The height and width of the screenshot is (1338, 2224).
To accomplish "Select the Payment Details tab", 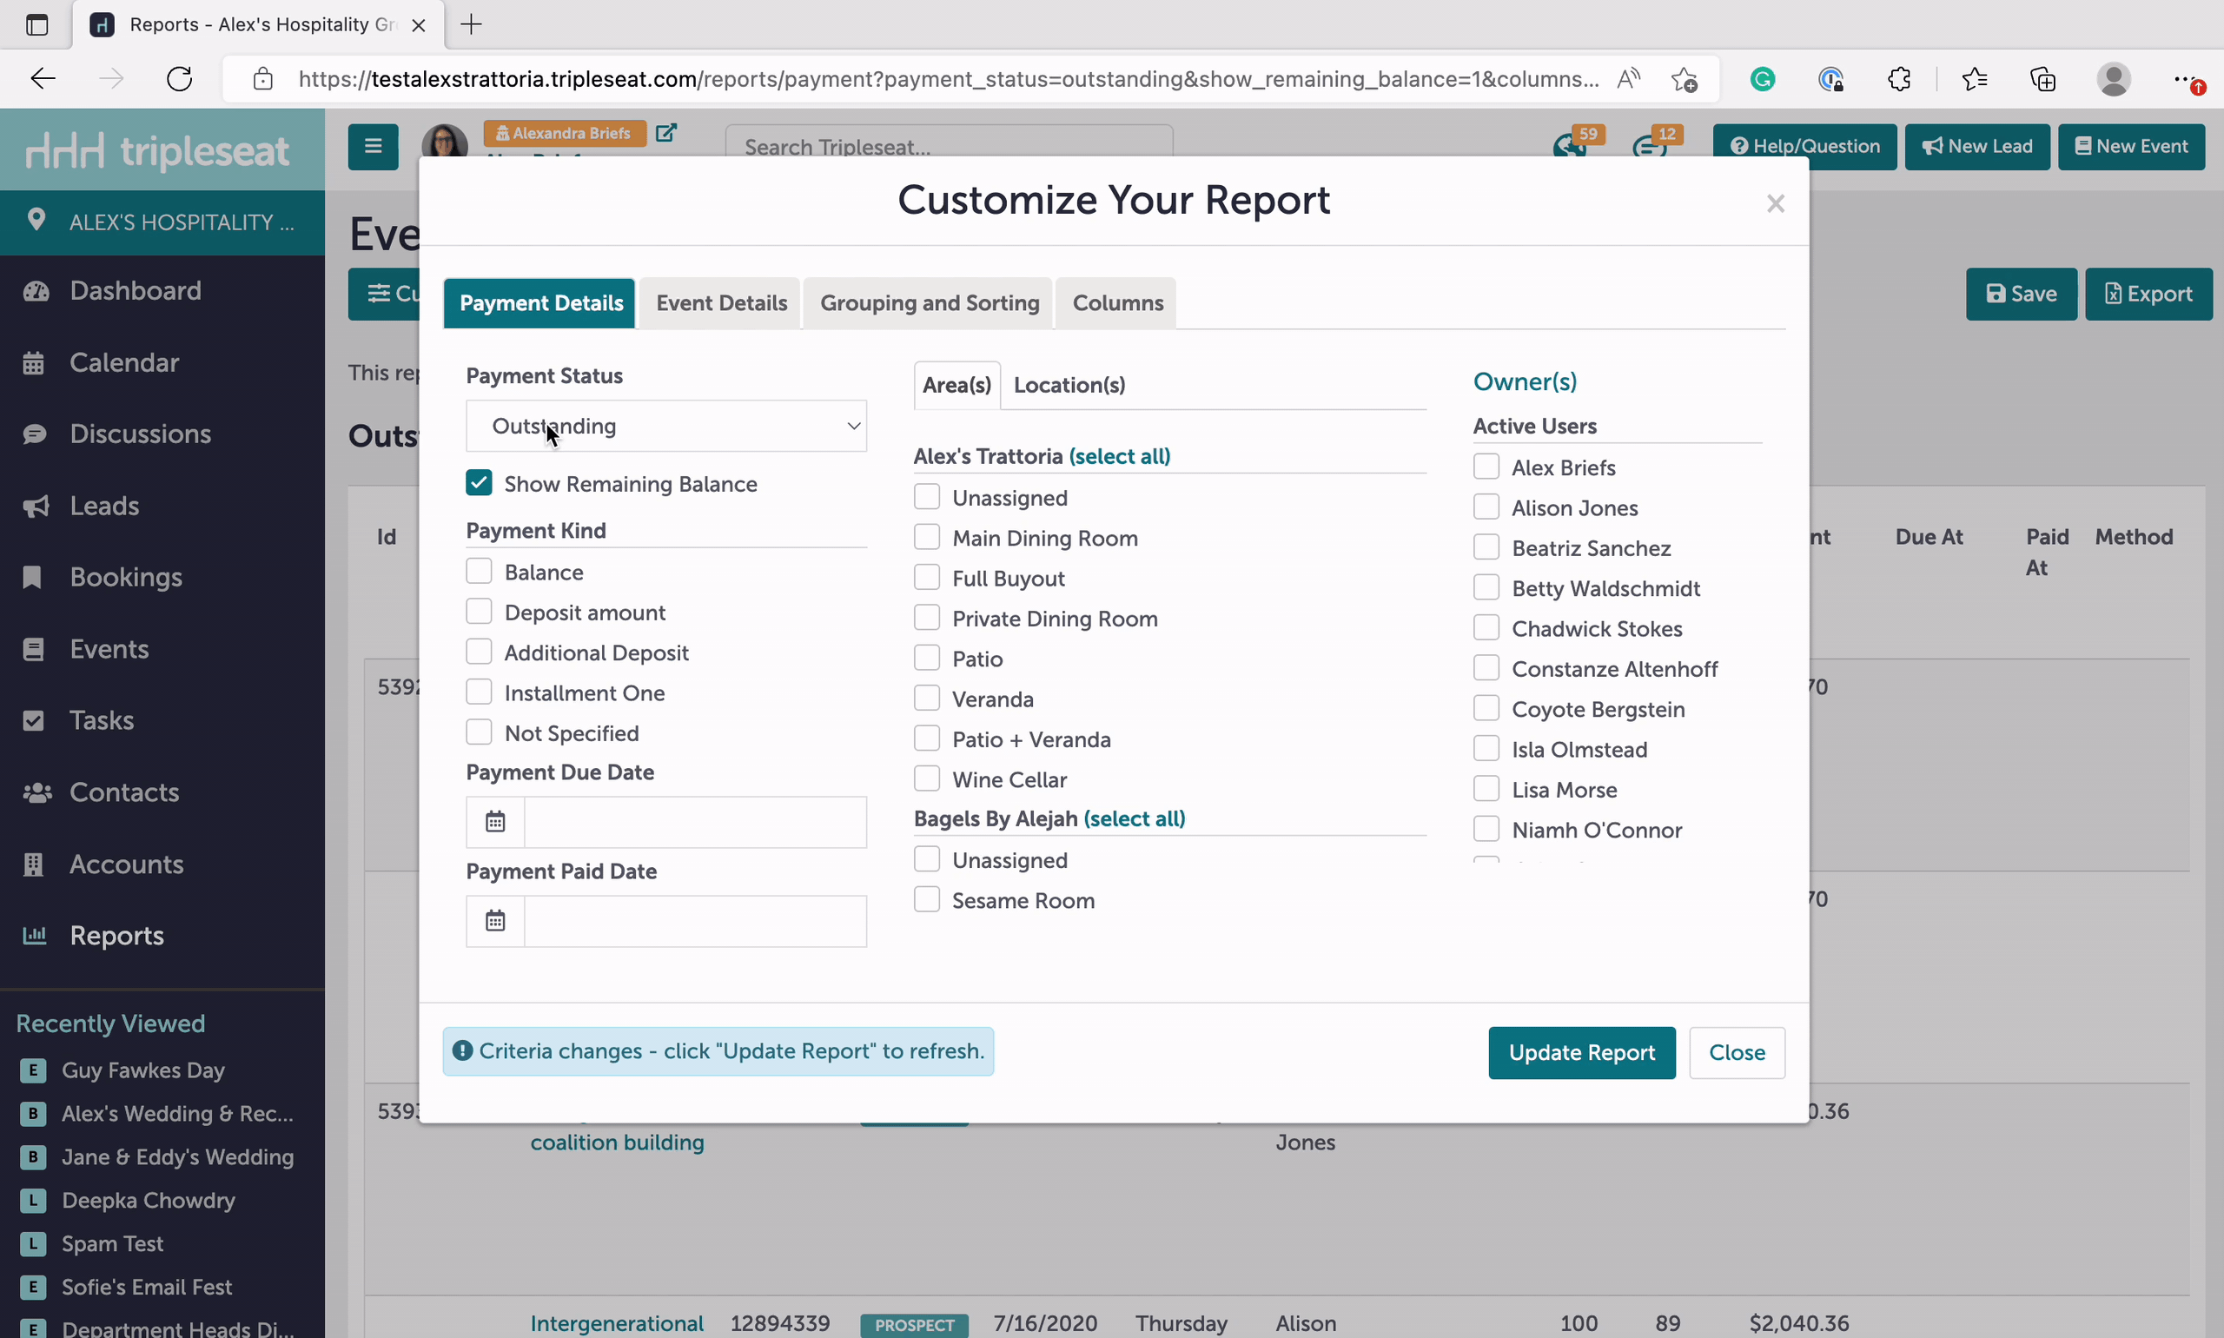I will 541,303.
